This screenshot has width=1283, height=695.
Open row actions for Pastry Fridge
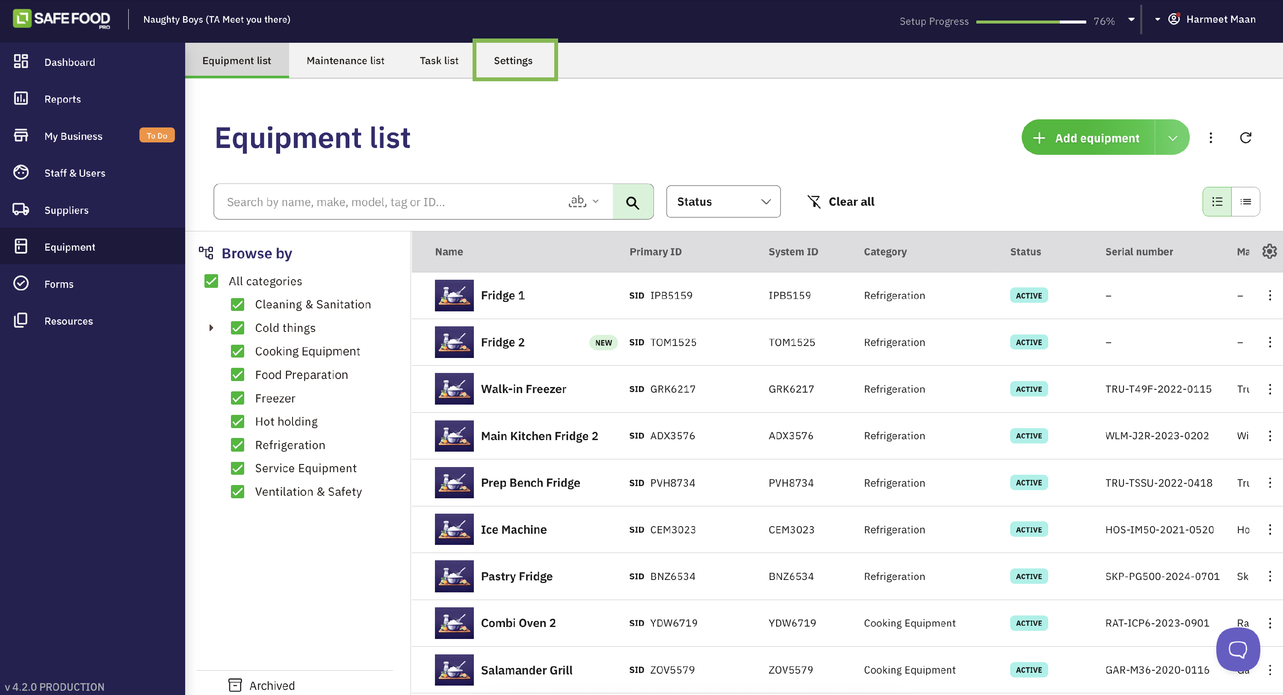pos(1270,577)
